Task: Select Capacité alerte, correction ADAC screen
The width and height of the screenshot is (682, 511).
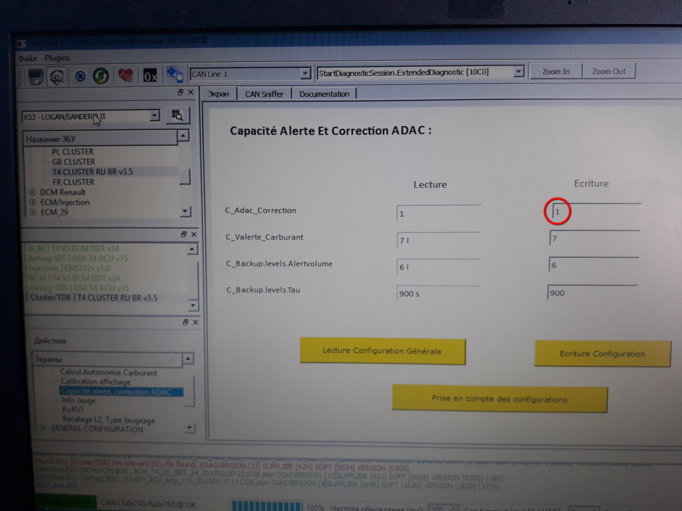Action: [x=121, y=391]
